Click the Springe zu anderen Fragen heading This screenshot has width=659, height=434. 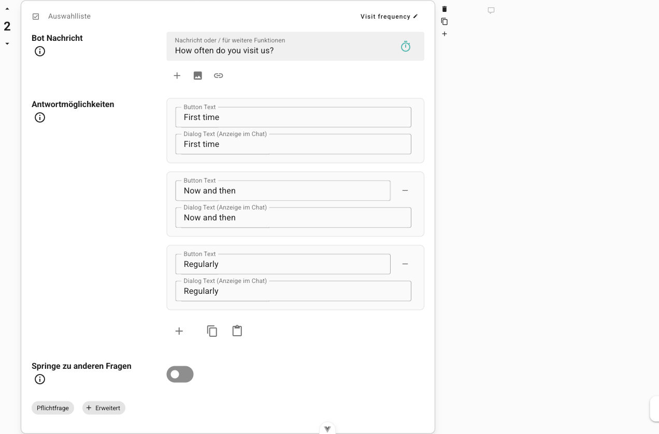(x=81, y=366)
